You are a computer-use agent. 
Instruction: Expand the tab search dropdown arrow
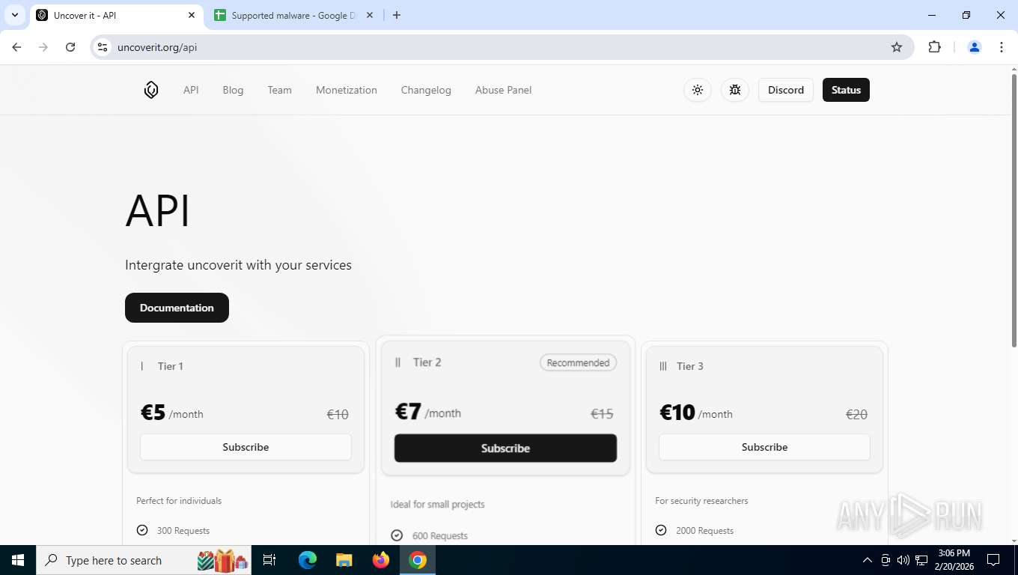tap(14, 15)
